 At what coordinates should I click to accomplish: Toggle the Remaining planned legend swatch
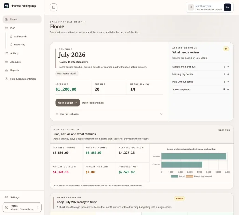click(x=189, y=176)
